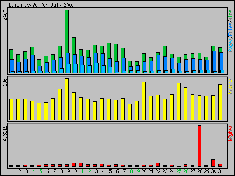Click the tallest red KBytes bar on day 28
235x176 pixels.
point(199,146)
